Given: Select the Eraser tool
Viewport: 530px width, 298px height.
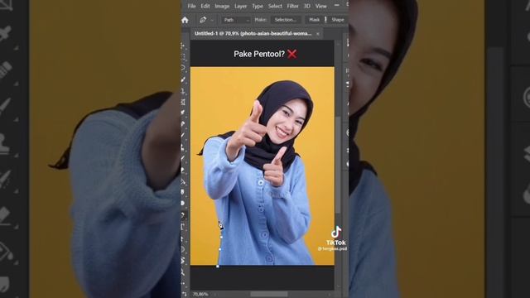Looking at the screenshot, I should [x=183, y=170].
